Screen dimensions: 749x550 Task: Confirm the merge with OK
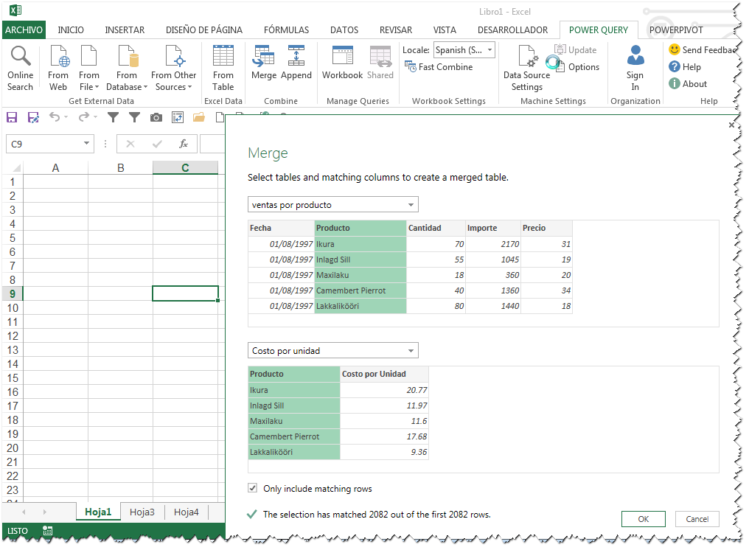pyautogui.click(x=642, y=518)
